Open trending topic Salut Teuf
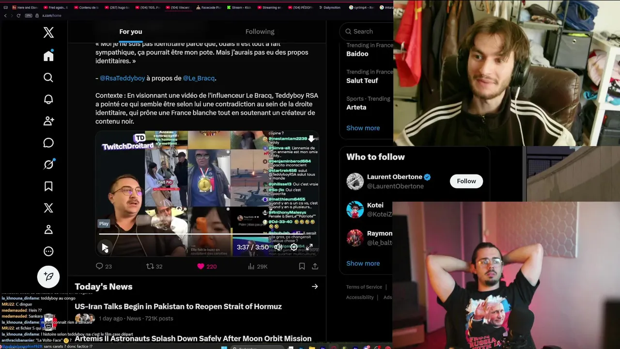The width and height of the screenshot is (620, 349). pyautogui.click(x=362, y=80)
